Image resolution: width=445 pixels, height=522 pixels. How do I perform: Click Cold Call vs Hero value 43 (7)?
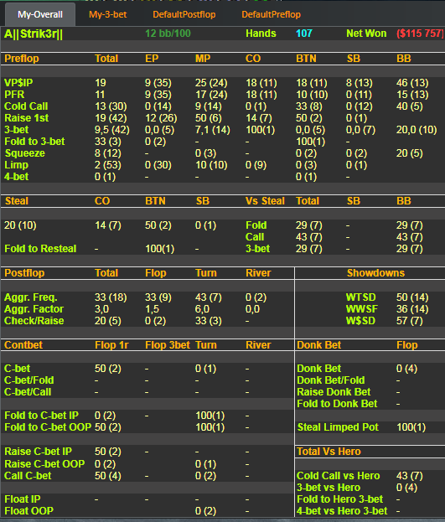point(409,476)
